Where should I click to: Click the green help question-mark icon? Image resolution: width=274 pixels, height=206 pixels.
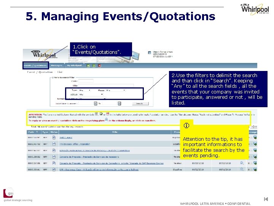[94, 66]
